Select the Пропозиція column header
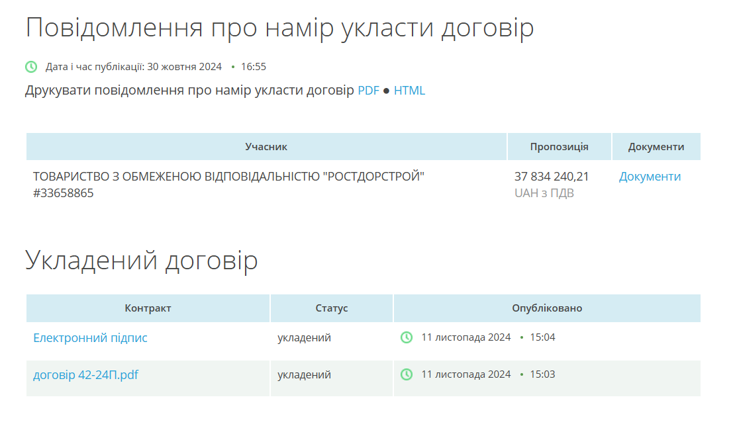 coord(559,146)
